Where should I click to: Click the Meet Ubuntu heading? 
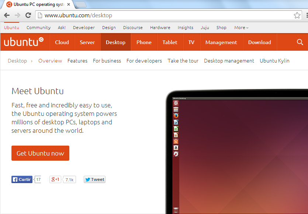[x=38, y=91]
